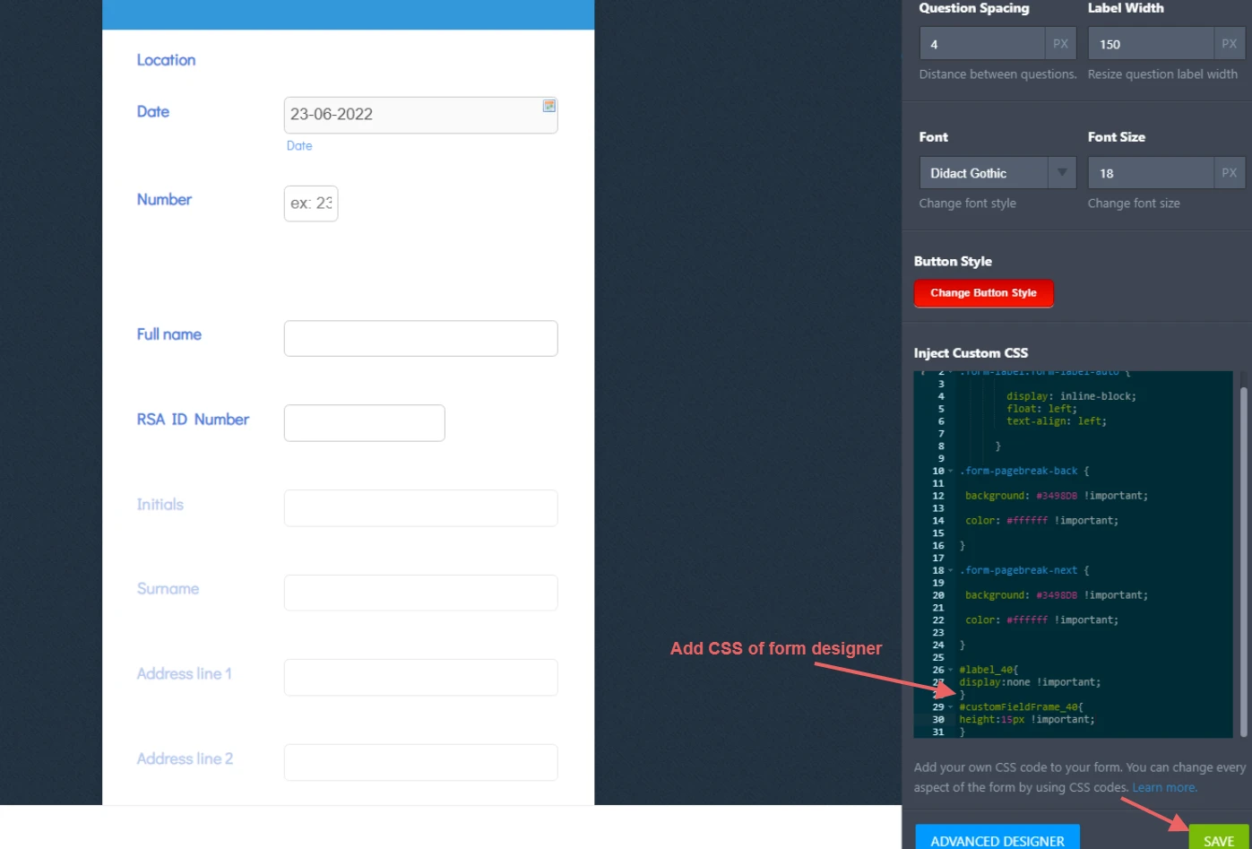
Task: Click the Number input with ex: 23 placeholder
Action: point(310,204)
